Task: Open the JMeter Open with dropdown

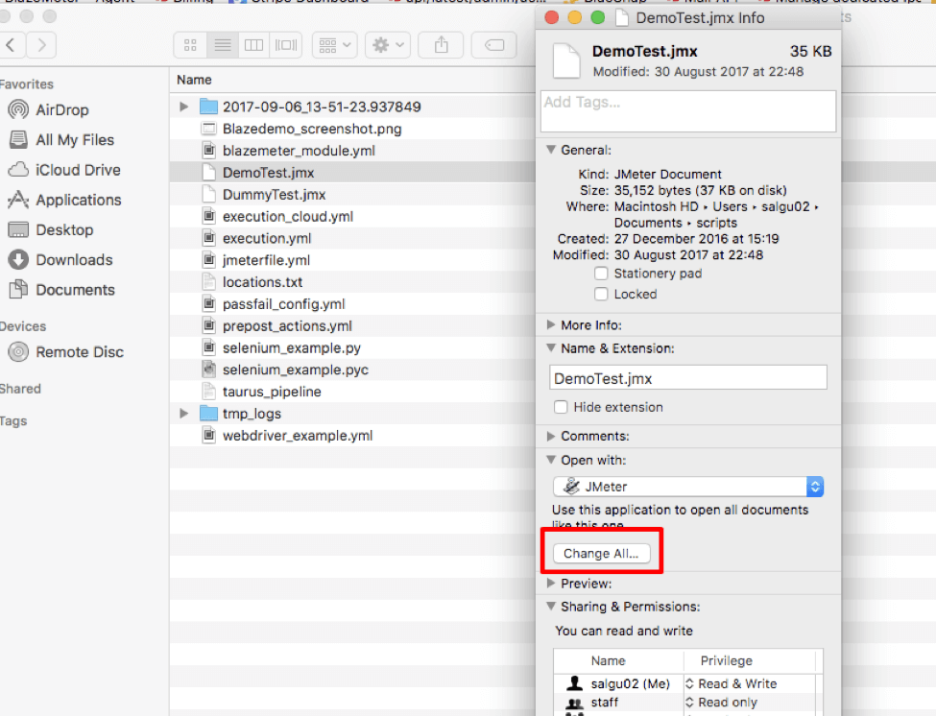Action: pyautogui.click(x=688, y=487)
